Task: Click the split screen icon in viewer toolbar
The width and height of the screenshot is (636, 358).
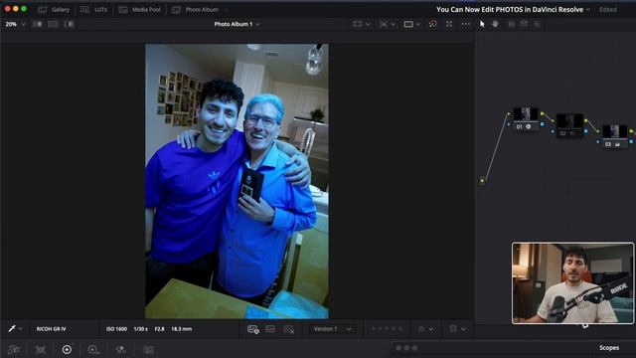Action: [x=384, y=24]
